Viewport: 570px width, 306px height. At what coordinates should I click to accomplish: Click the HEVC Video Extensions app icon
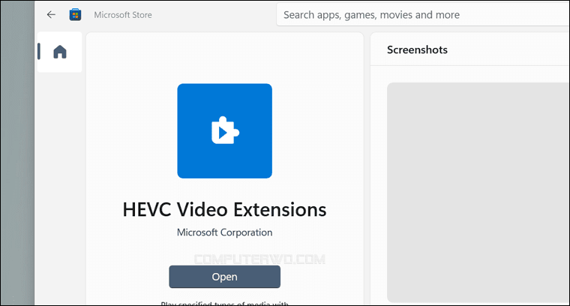tap(225, 130)
